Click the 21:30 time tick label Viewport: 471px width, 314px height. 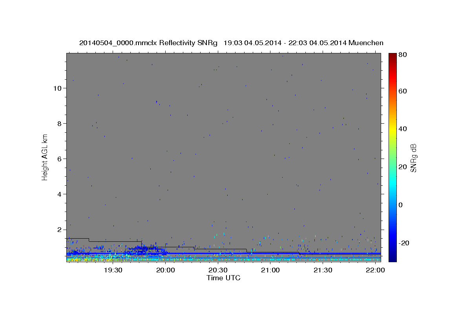(323, 270)
